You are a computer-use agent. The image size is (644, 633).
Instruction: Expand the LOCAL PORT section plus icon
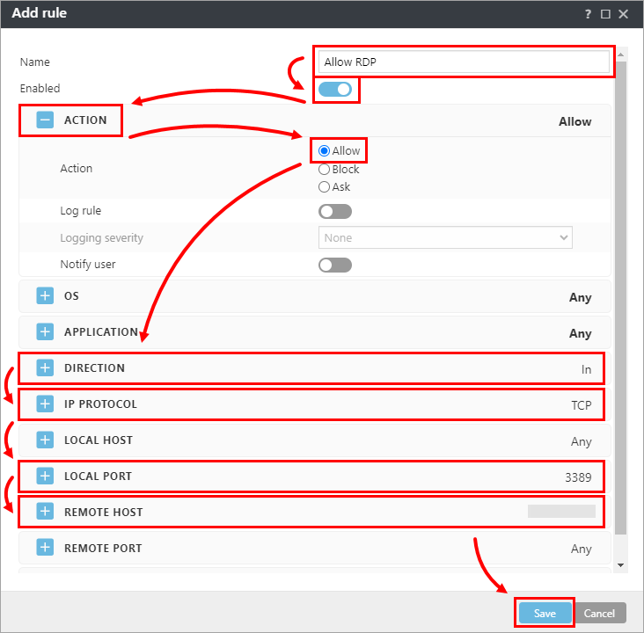pos(45,477)
